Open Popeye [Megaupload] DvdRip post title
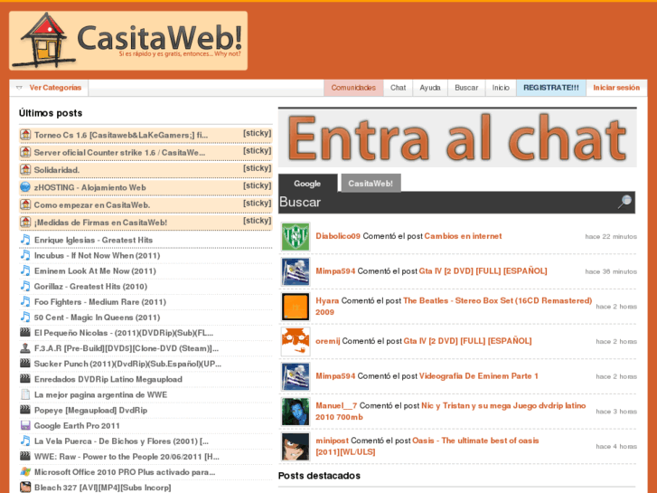Viewport: 657px width, 493px height. click(91, 411)
